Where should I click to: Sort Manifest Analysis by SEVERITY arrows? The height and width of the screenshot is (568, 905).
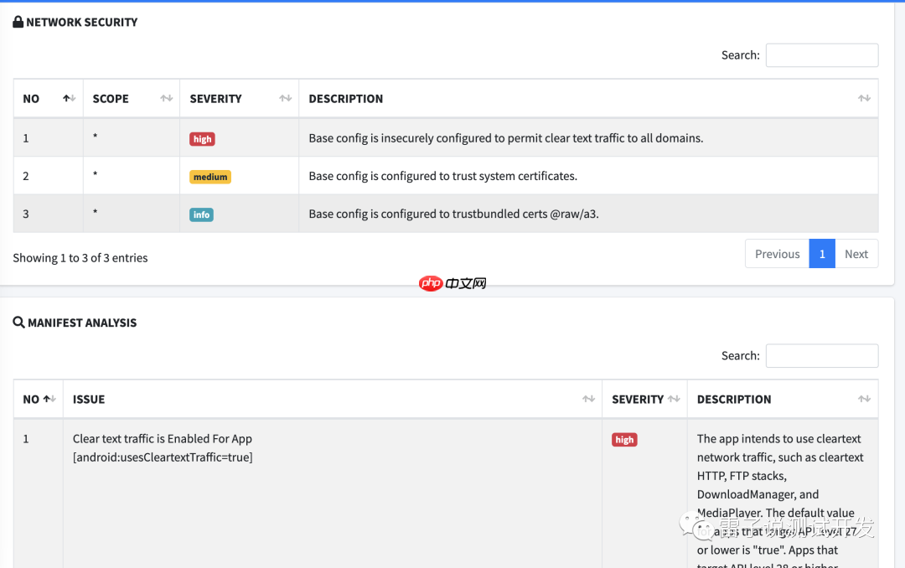coord(673,400)
